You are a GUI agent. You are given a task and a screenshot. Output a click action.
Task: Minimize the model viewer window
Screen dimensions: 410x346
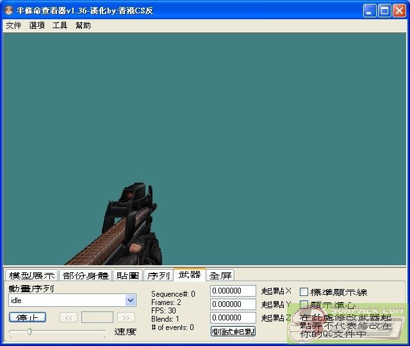pyautogui.click(x=370, y=11)
